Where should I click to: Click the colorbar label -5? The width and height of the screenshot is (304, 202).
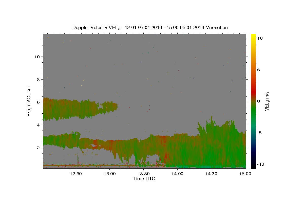[259, 133]
